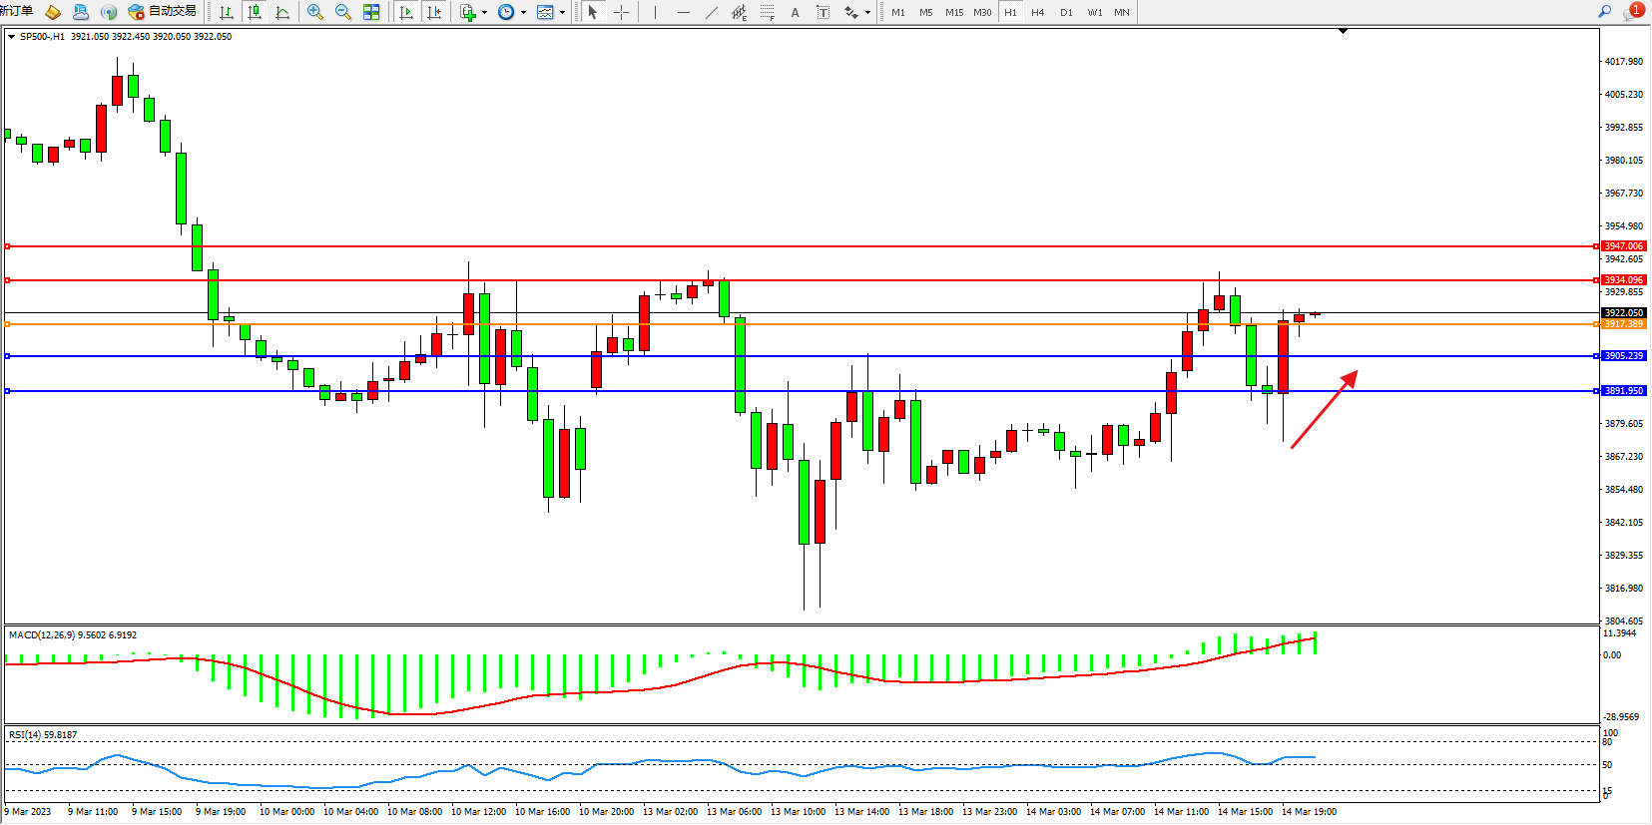Click the 新订单 new order button
1652x825 pixels.
click(16, 11)
